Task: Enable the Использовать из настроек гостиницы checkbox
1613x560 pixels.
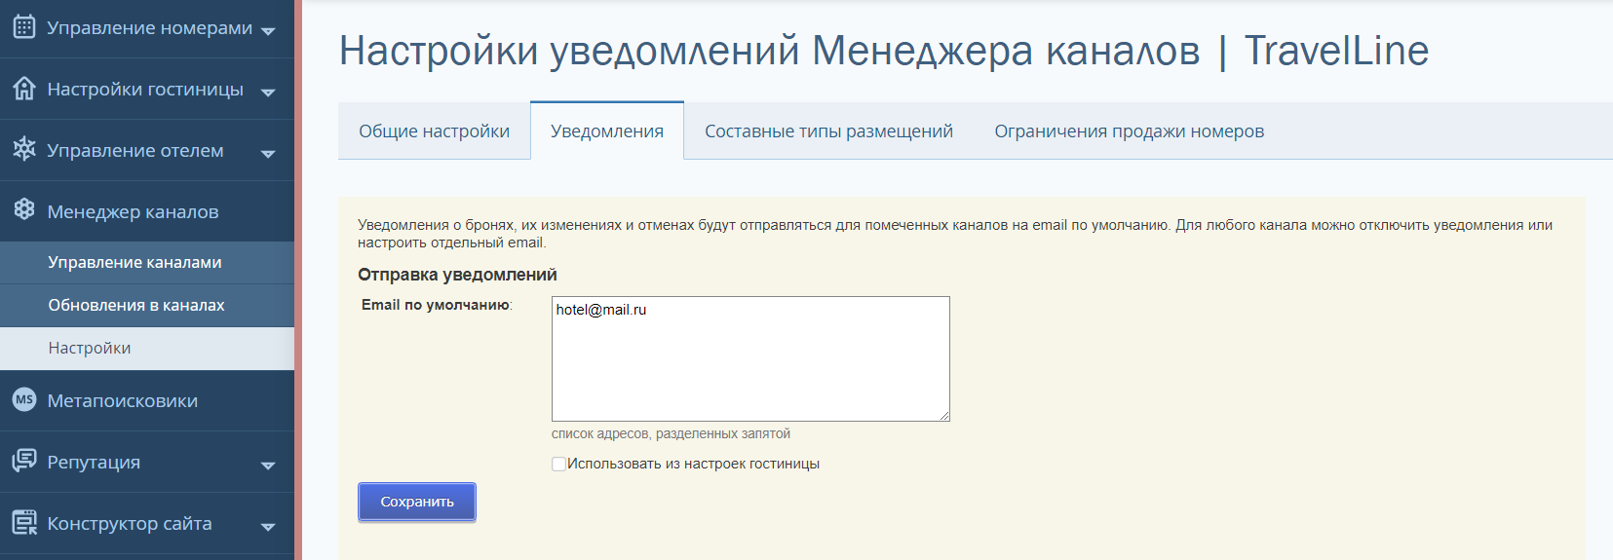Action: pos(558,465)
